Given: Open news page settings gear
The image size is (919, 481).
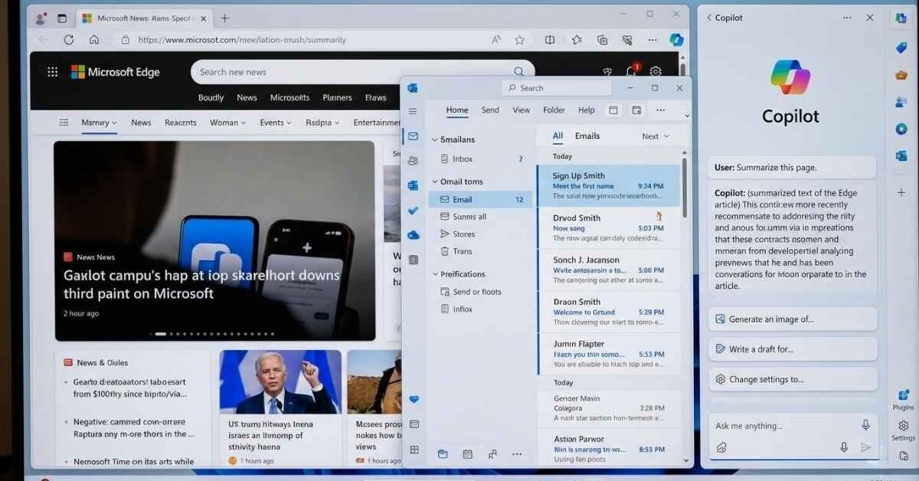Looking at the screenshot, I should (x=656, y=71).
